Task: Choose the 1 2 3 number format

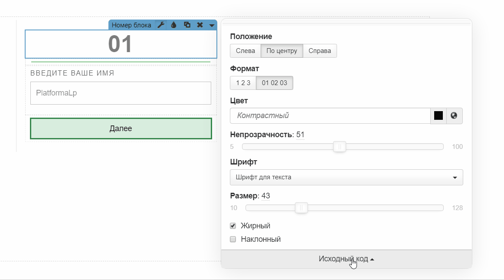Action: (243, 83)
